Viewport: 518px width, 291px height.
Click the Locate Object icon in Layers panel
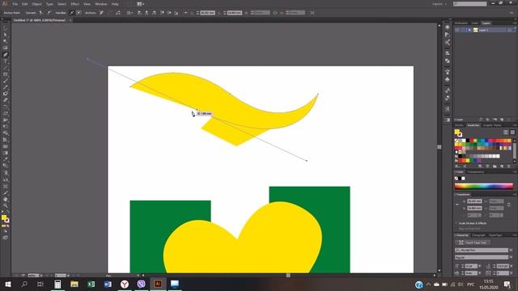click(481, 120)
